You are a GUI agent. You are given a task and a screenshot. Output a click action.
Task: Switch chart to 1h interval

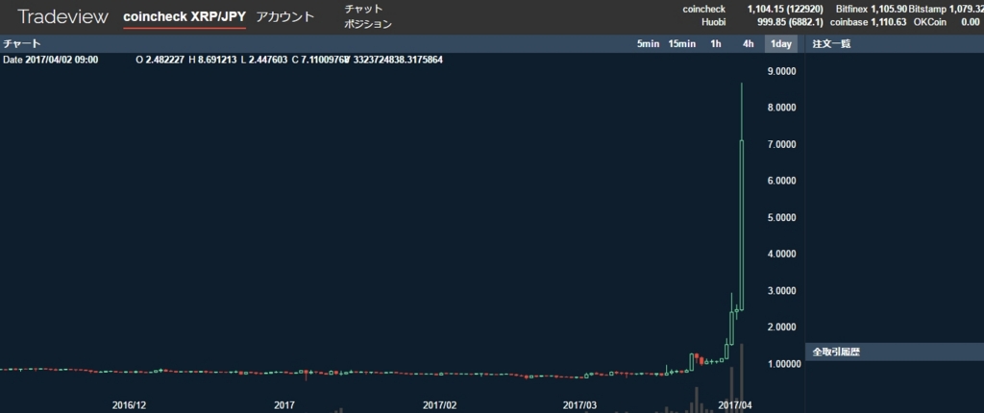[715, 44]
